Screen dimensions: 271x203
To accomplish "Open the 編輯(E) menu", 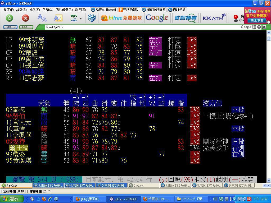I will 21,10.
